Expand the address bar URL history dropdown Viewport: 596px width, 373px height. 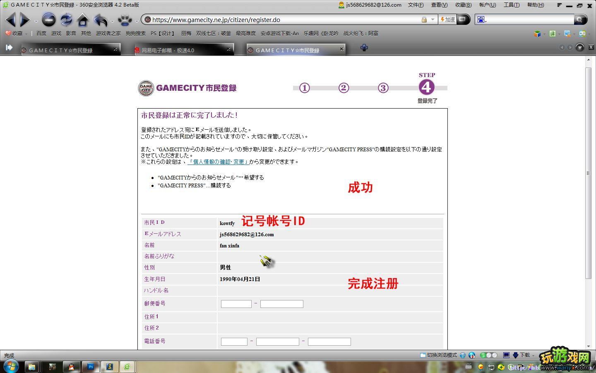click(x=433, y=19)
